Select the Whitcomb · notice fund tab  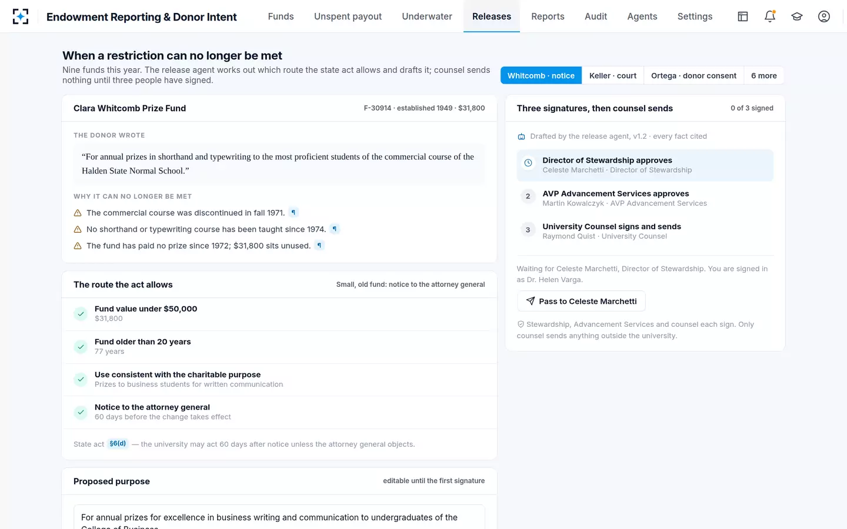(x=541, y=76)
